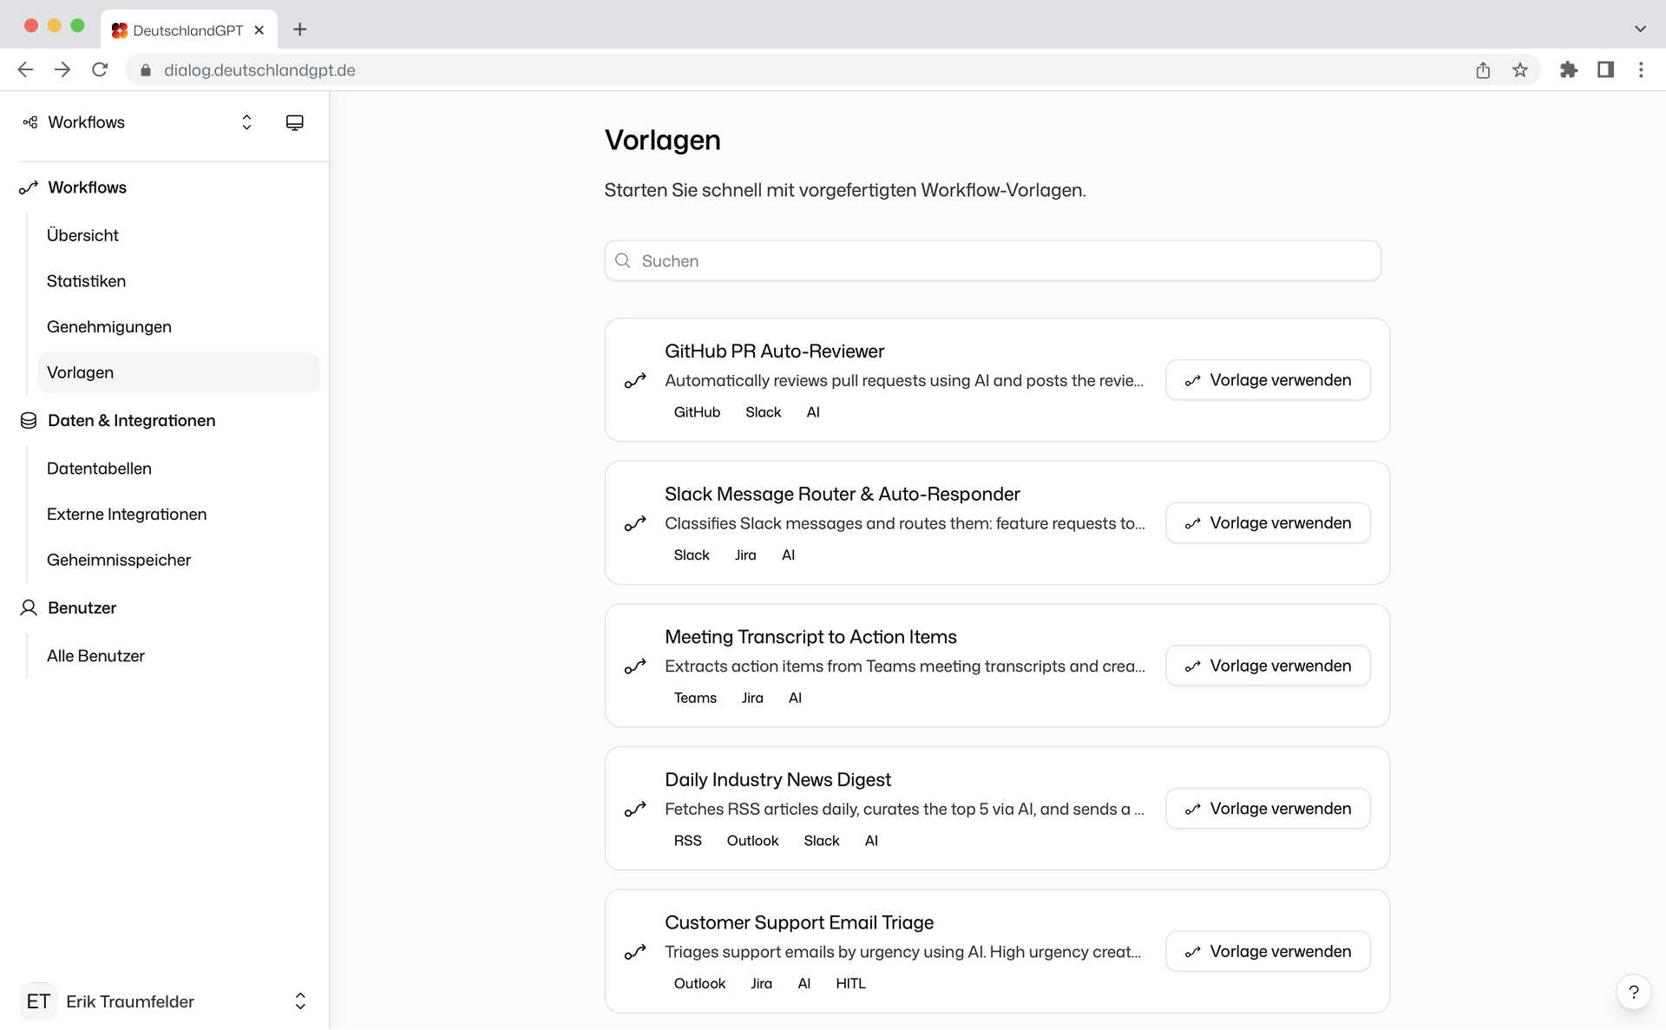
Task: Open the Slack Message Router & Auto-Responder title
Action: (x=842, y=495)
